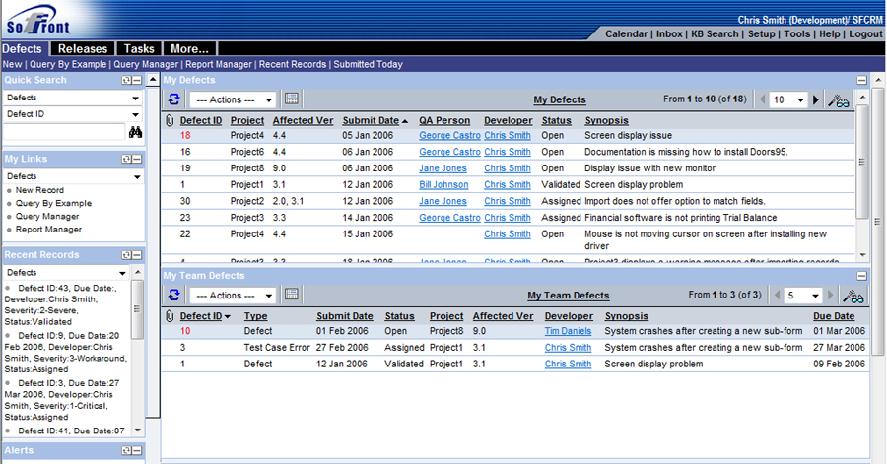Click attachment paperclip icon in My Team Defects header
The image size is (887, 464).
pyautogui.click(x=170, y=316)
